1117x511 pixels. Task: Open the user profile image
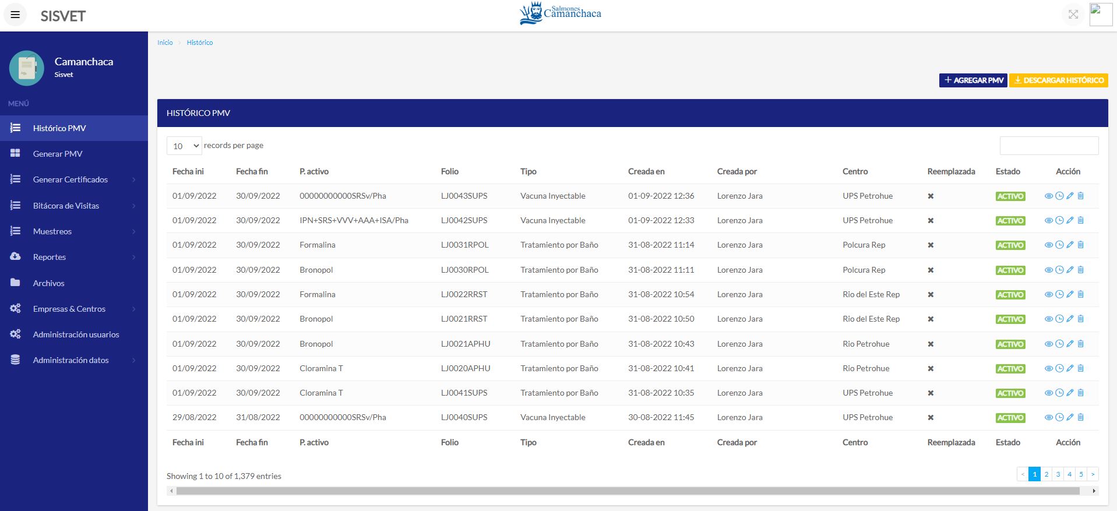tap(1101, 15)
